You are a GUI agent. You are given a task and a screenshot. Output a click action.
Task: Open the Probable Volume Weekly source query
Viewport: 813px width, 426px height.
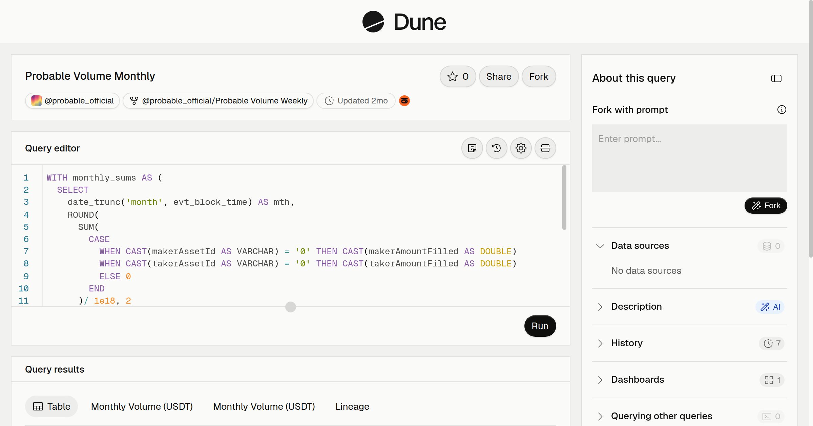click(x=218, y=101)
